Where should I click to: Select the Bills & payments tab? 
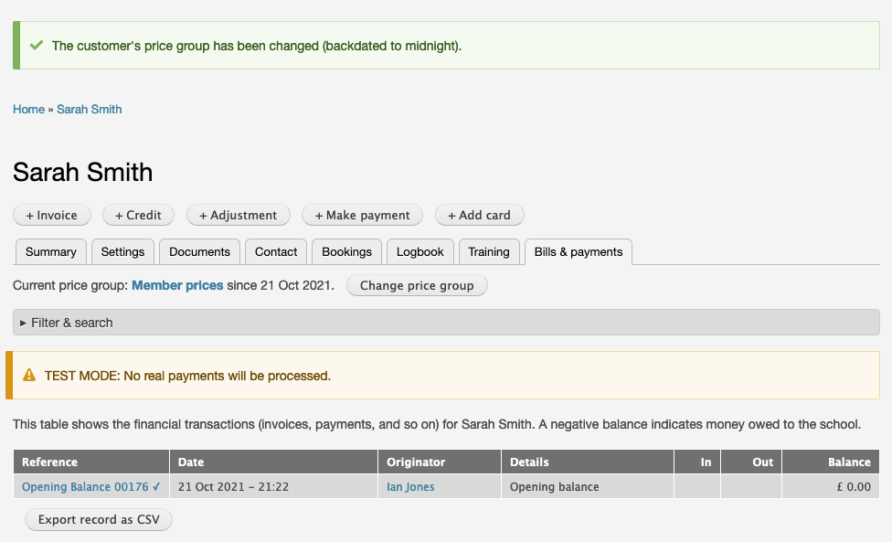[579, 252]
